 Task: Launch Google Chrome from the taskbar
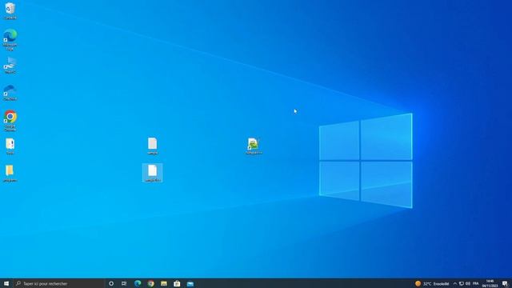[150, 283]
